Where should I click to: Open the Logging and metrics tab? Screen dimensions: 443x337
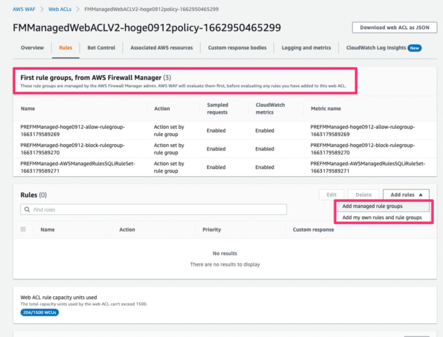pyautogui.click(x=306, y=48)
